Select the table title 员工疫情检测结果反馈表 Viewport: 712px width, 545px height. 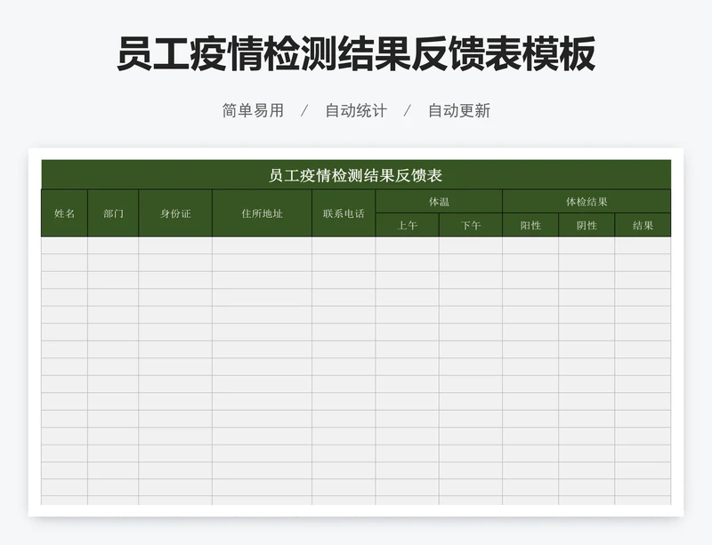click(x=356, y=175)
